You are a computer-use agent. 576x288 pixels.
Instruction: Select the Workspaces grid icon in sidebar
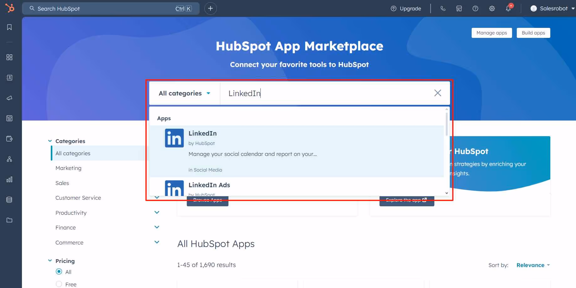click(x=9, y=57)
